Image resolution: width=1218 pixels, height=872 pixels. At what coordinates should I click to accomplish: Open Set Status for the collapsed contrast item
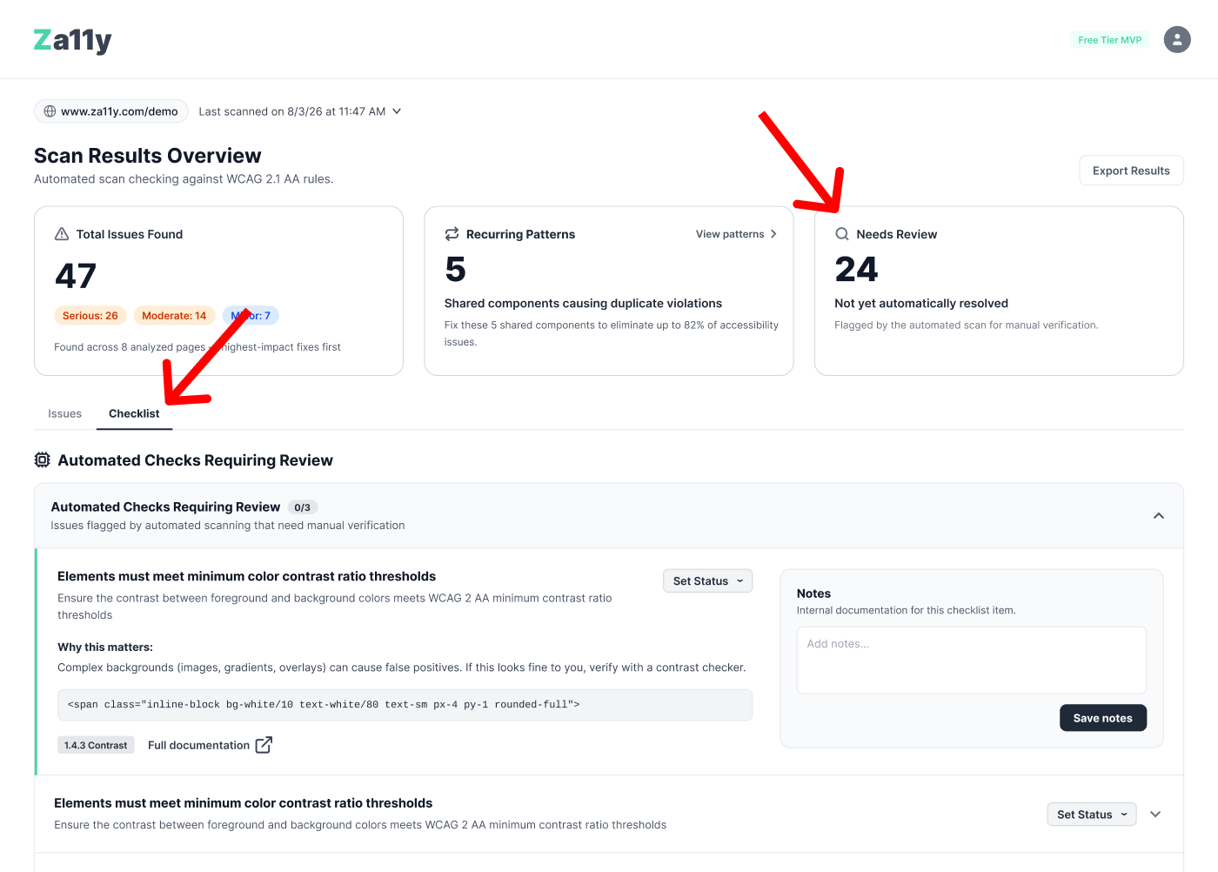(x=1092, y=815)
